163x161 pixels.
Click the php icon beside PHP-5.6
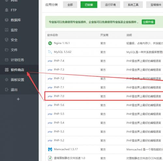tap(50, 105)
